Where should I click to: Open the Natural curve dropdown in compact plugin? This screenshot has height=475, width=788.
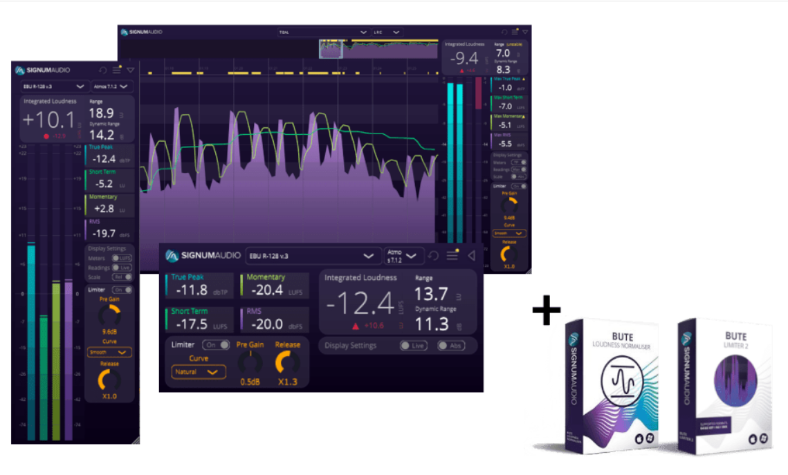click(199, 372)
